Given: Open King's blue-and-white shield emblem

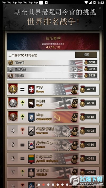Looking at the screenshot, I should (31, 117).
